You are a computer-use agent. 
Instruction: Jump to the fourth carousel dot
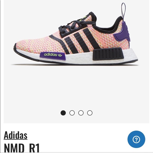(x=90, y=113)
